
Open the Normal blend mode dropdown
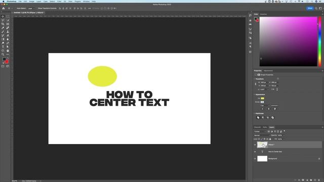point(262,135)
